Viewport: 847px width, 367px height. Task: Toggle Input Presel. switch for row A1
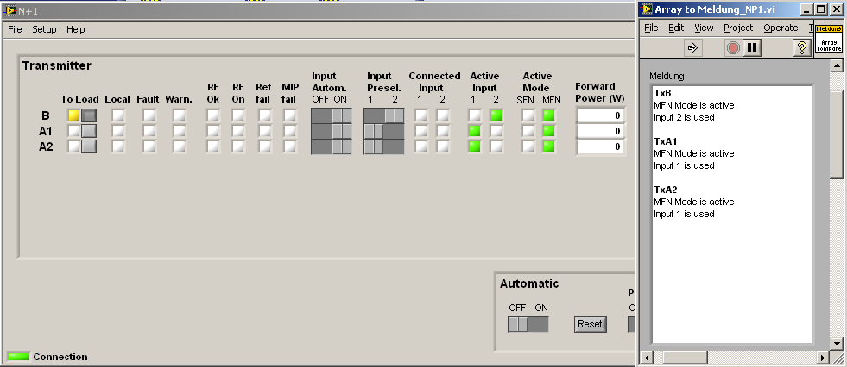tap(384, 131)
